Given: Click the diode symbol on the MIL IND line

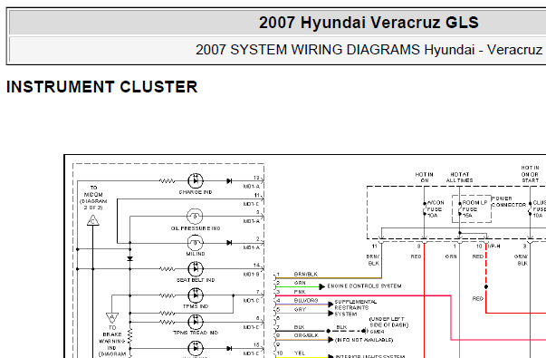Looking at the screenshot, I should (x=229, y=243).
